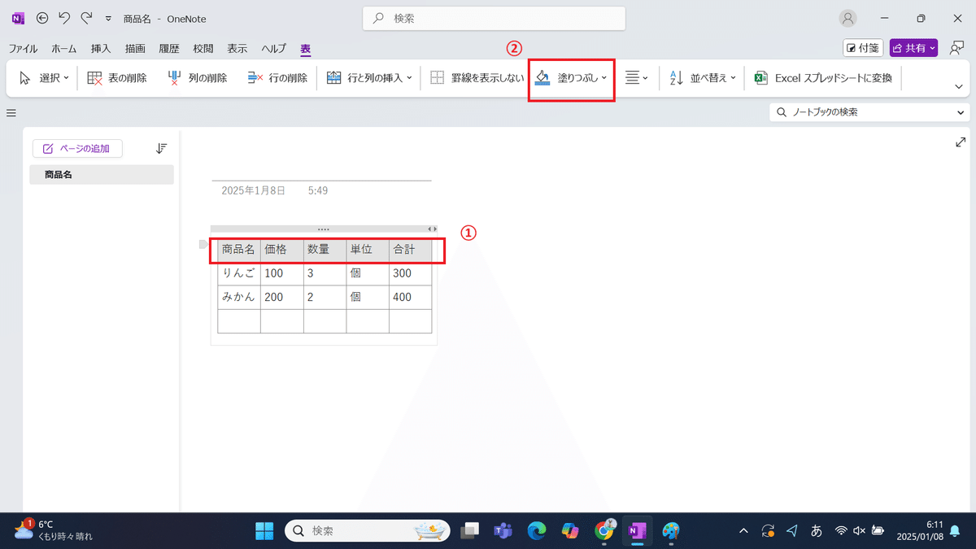Click the 合計 header cell
The width and height of the screenshot is (976, 549).
point(410,250)
